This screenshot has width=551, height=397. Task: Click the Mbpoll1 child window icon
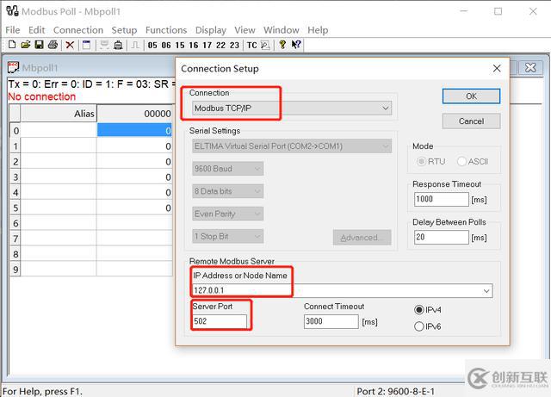[x=14, y=67]
